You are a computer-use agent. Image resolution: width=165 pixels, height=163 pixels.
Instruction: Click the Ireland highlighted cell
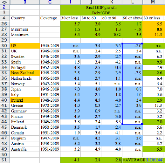pyautogui.click(x=25, y=100)
